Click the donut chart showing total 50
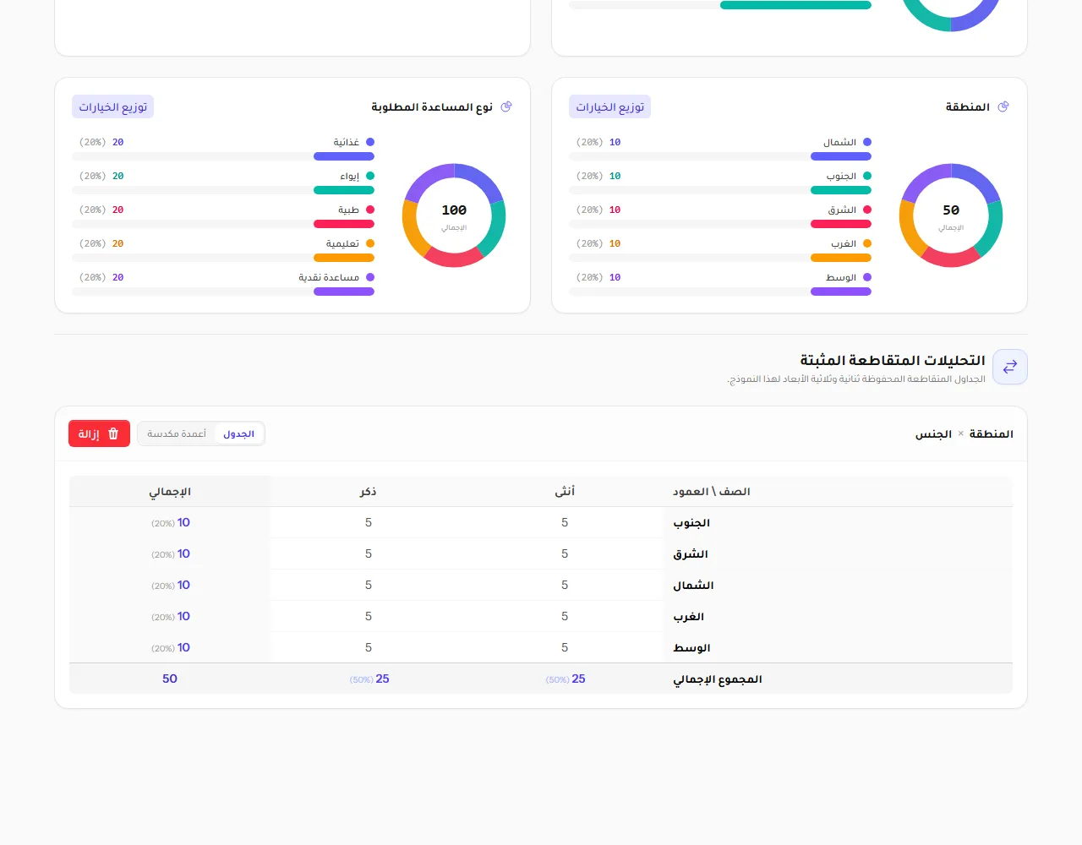 (x=951, y=215)
